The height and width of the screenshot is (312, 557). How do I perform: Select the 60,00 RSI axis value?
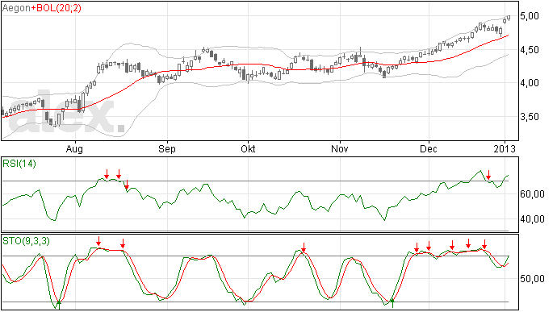[x=532, y=194]
